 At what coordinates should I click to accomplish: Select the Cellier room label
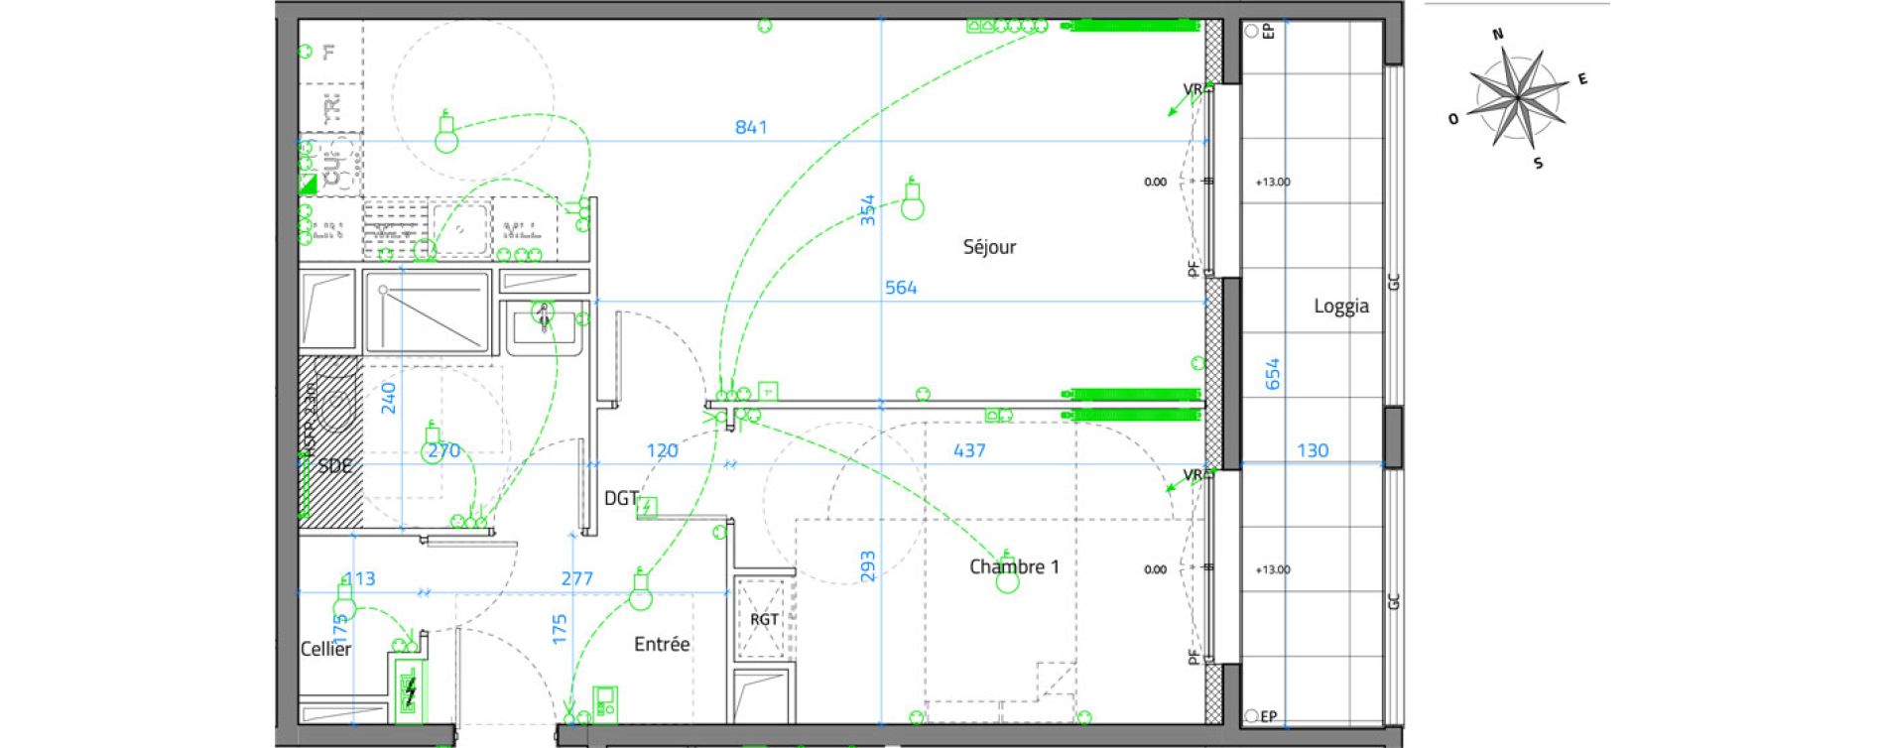(325, 649)
